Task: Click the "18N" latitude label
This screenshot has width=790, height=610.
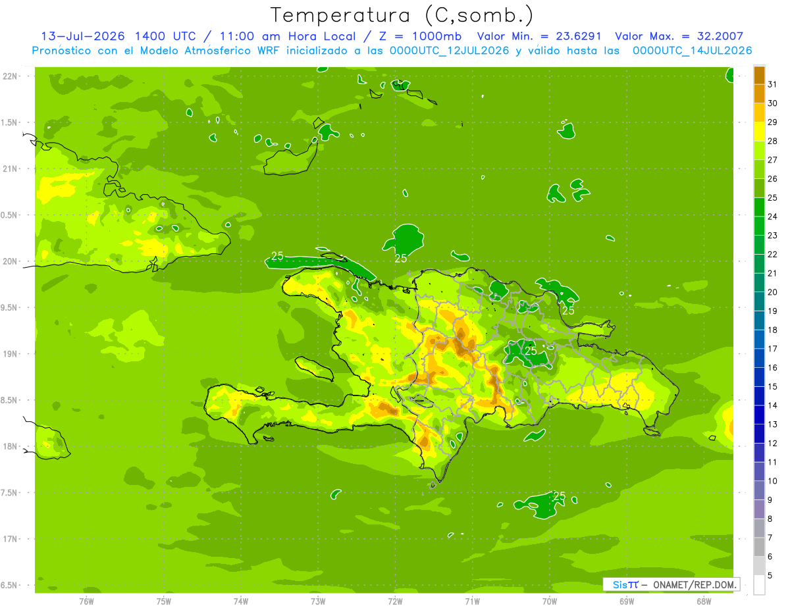Action: pyautogui.click(x=11, y=446)
